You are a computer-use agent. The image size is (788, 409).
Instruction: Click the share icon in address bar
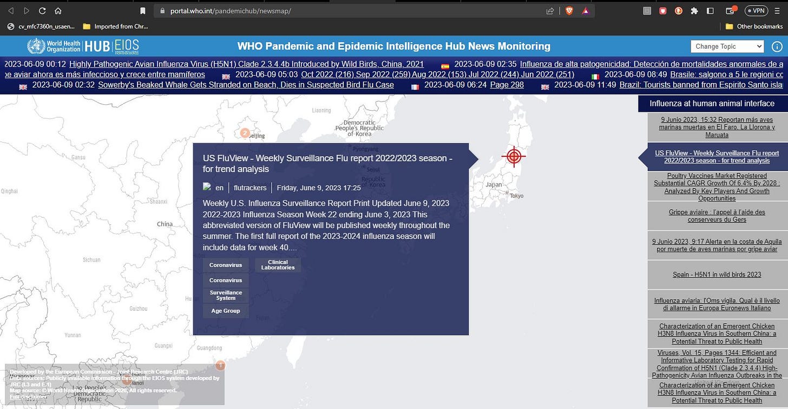[550, 10]
